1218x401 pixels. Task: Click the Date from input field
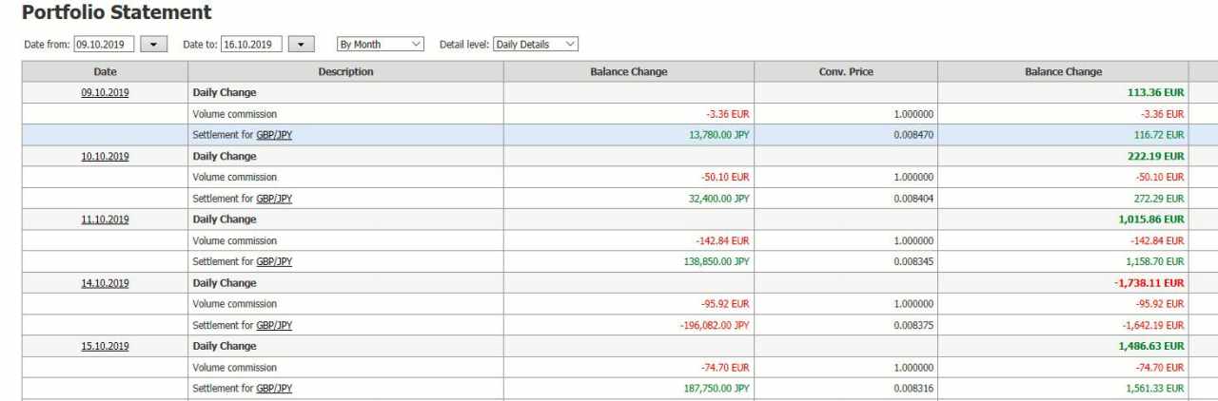coord(105,45)
